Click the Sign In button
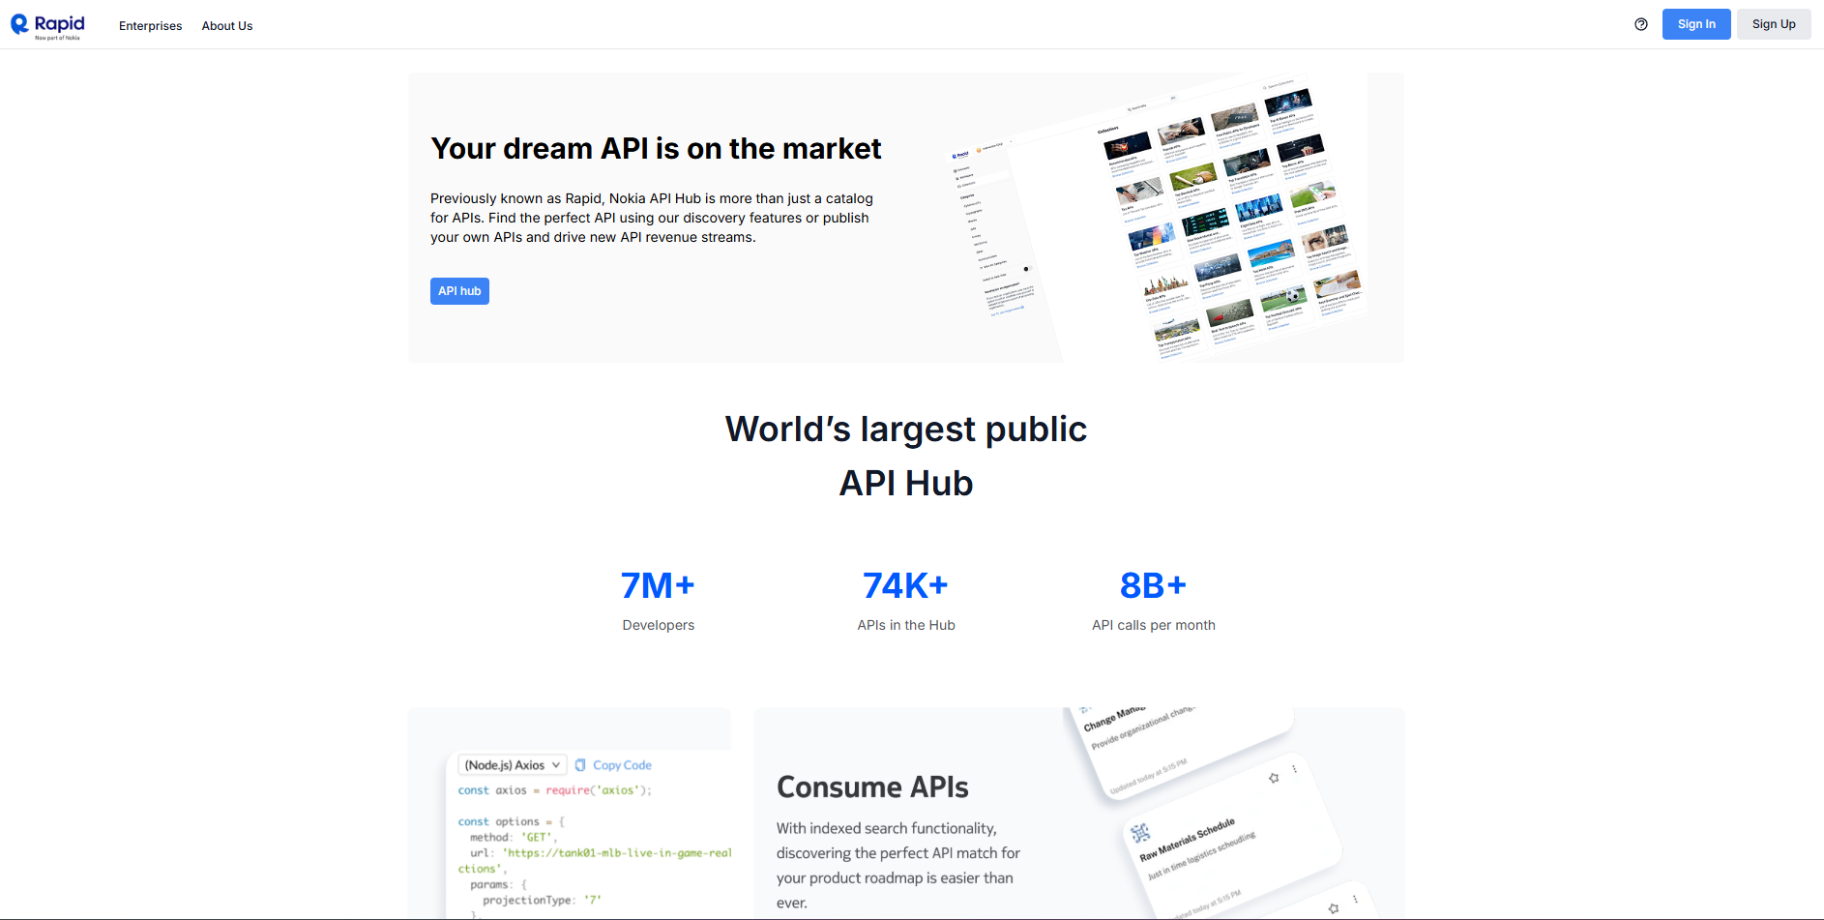The image size is (1824, 920). click(x=1696, y=24)
